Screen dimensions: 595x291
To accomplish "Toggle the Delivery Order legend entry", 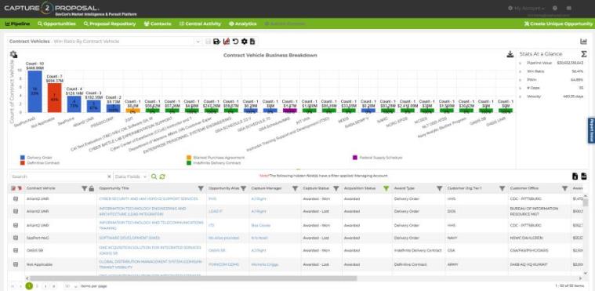I will point(36,158).
